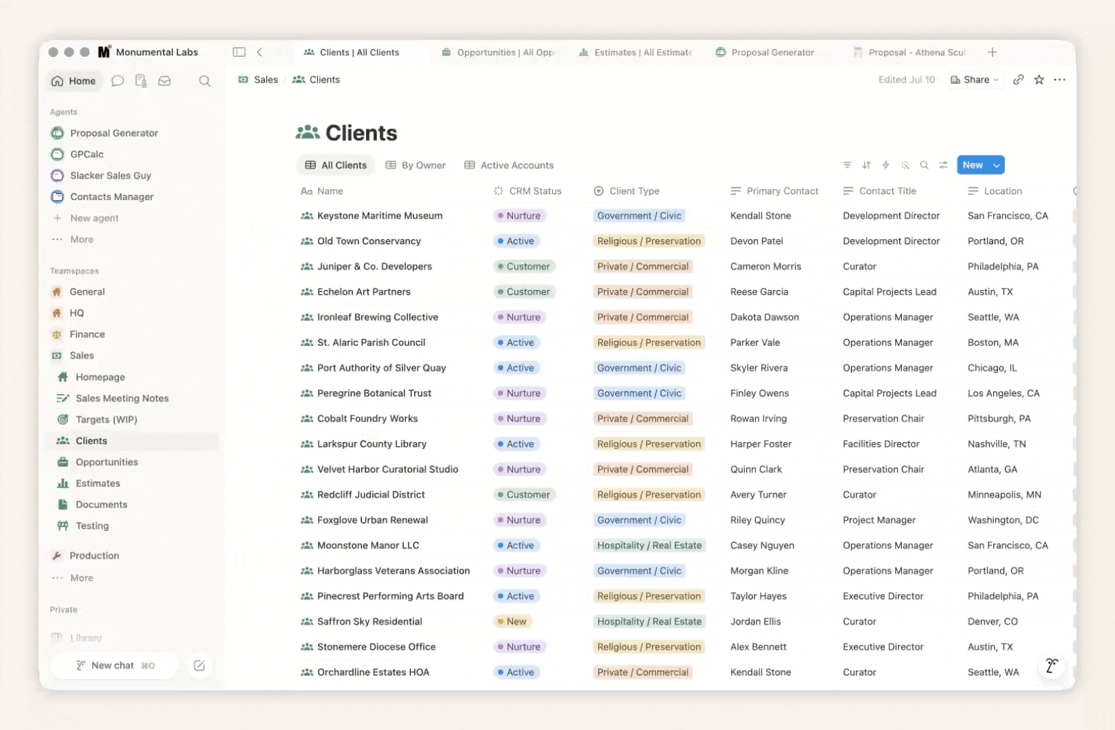Expand More under Teamspaces
The image size is (1115, 730).
click(81, 578)
